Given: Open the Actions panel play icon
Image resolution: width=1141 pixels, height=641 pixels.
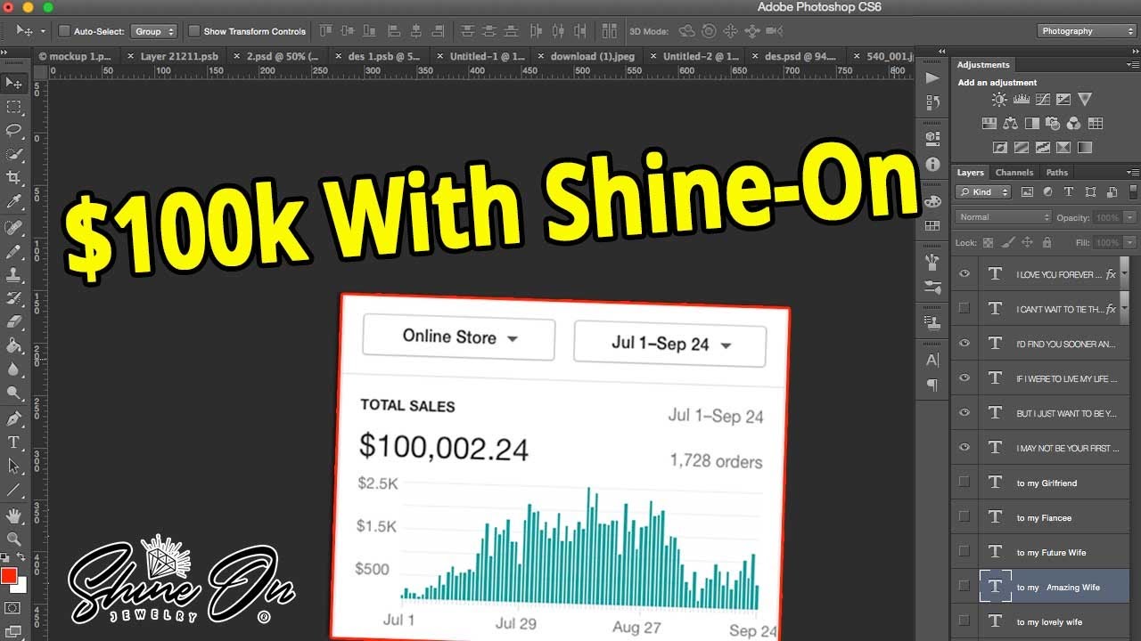Looking at the screenshot, I should tap(932, 77).
